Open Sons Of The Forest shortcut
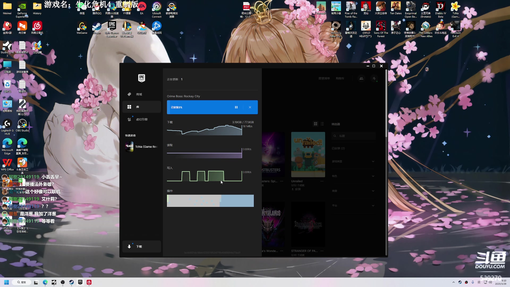The image size is (510, 287). pos(381,29)
